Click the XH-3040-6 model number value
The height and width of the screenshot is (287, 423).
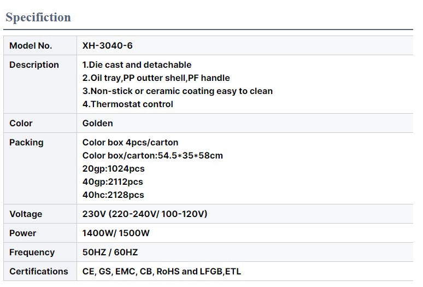pyautogui.click(x=108, y=46)
